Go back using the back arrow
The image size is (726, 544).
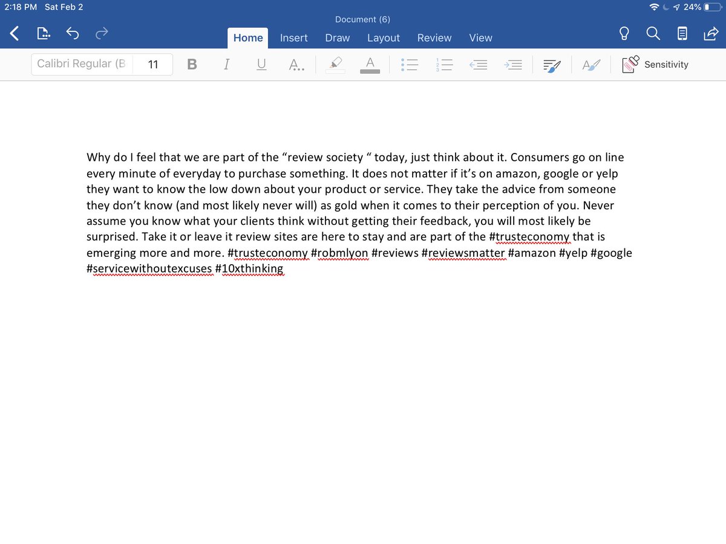[15, 34]
